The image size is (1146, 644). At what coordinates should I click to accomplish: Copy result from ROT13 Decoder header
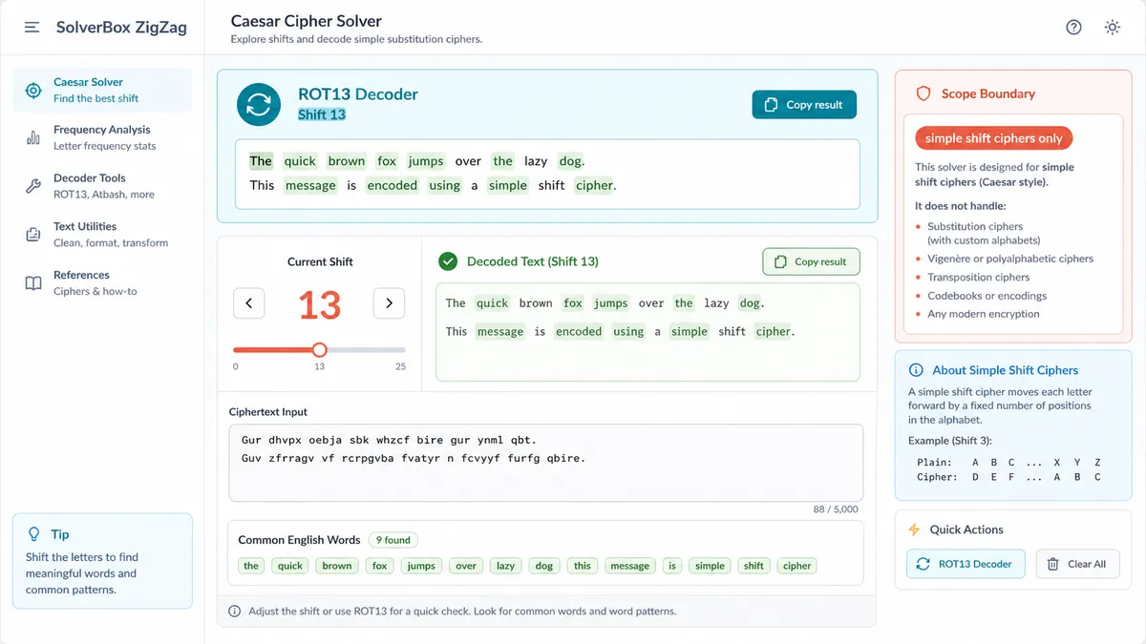coord(804,105)
